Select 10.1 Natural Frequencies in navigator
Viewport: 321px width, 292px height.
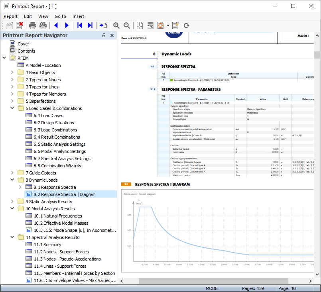(x=58, y=216)
